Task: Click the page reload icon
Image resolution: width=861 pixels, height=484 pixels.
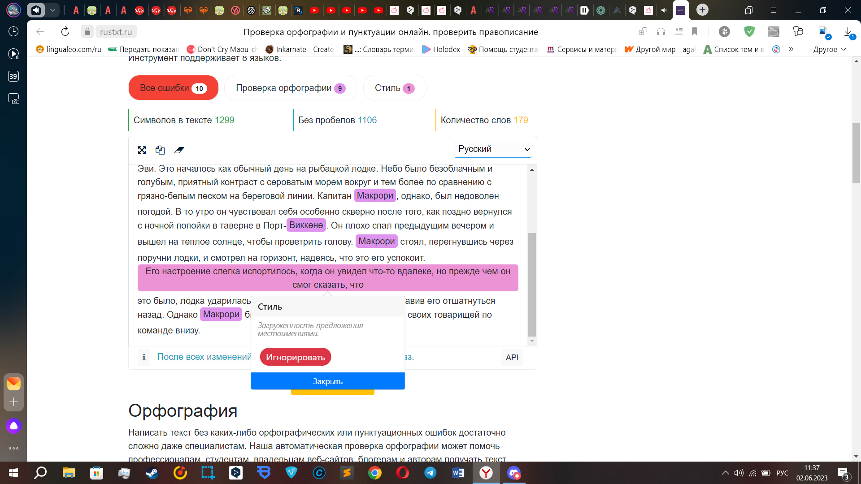Action: point(65,31)
